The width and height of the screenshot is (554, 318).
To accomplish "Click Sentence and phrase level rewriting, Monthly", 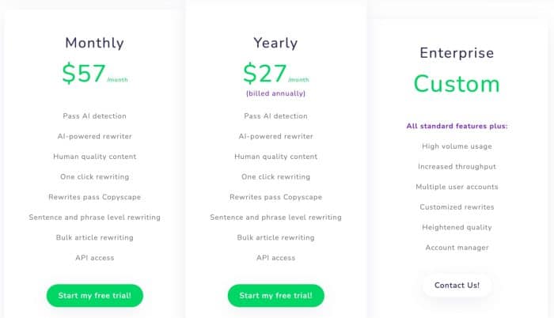I will tap(95, 218).
